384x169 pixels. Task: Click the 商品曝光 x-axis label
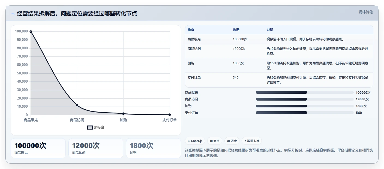click(31, 120)
